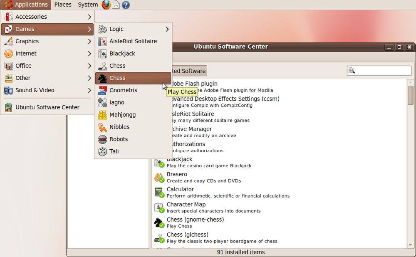Click the black knight Chess icon in menu

coord(102,78)
